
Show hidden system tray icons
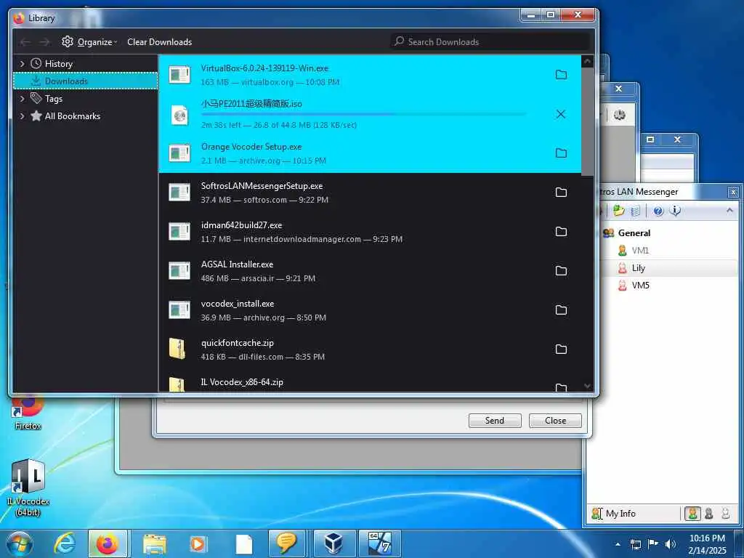[x=618, y=544]
